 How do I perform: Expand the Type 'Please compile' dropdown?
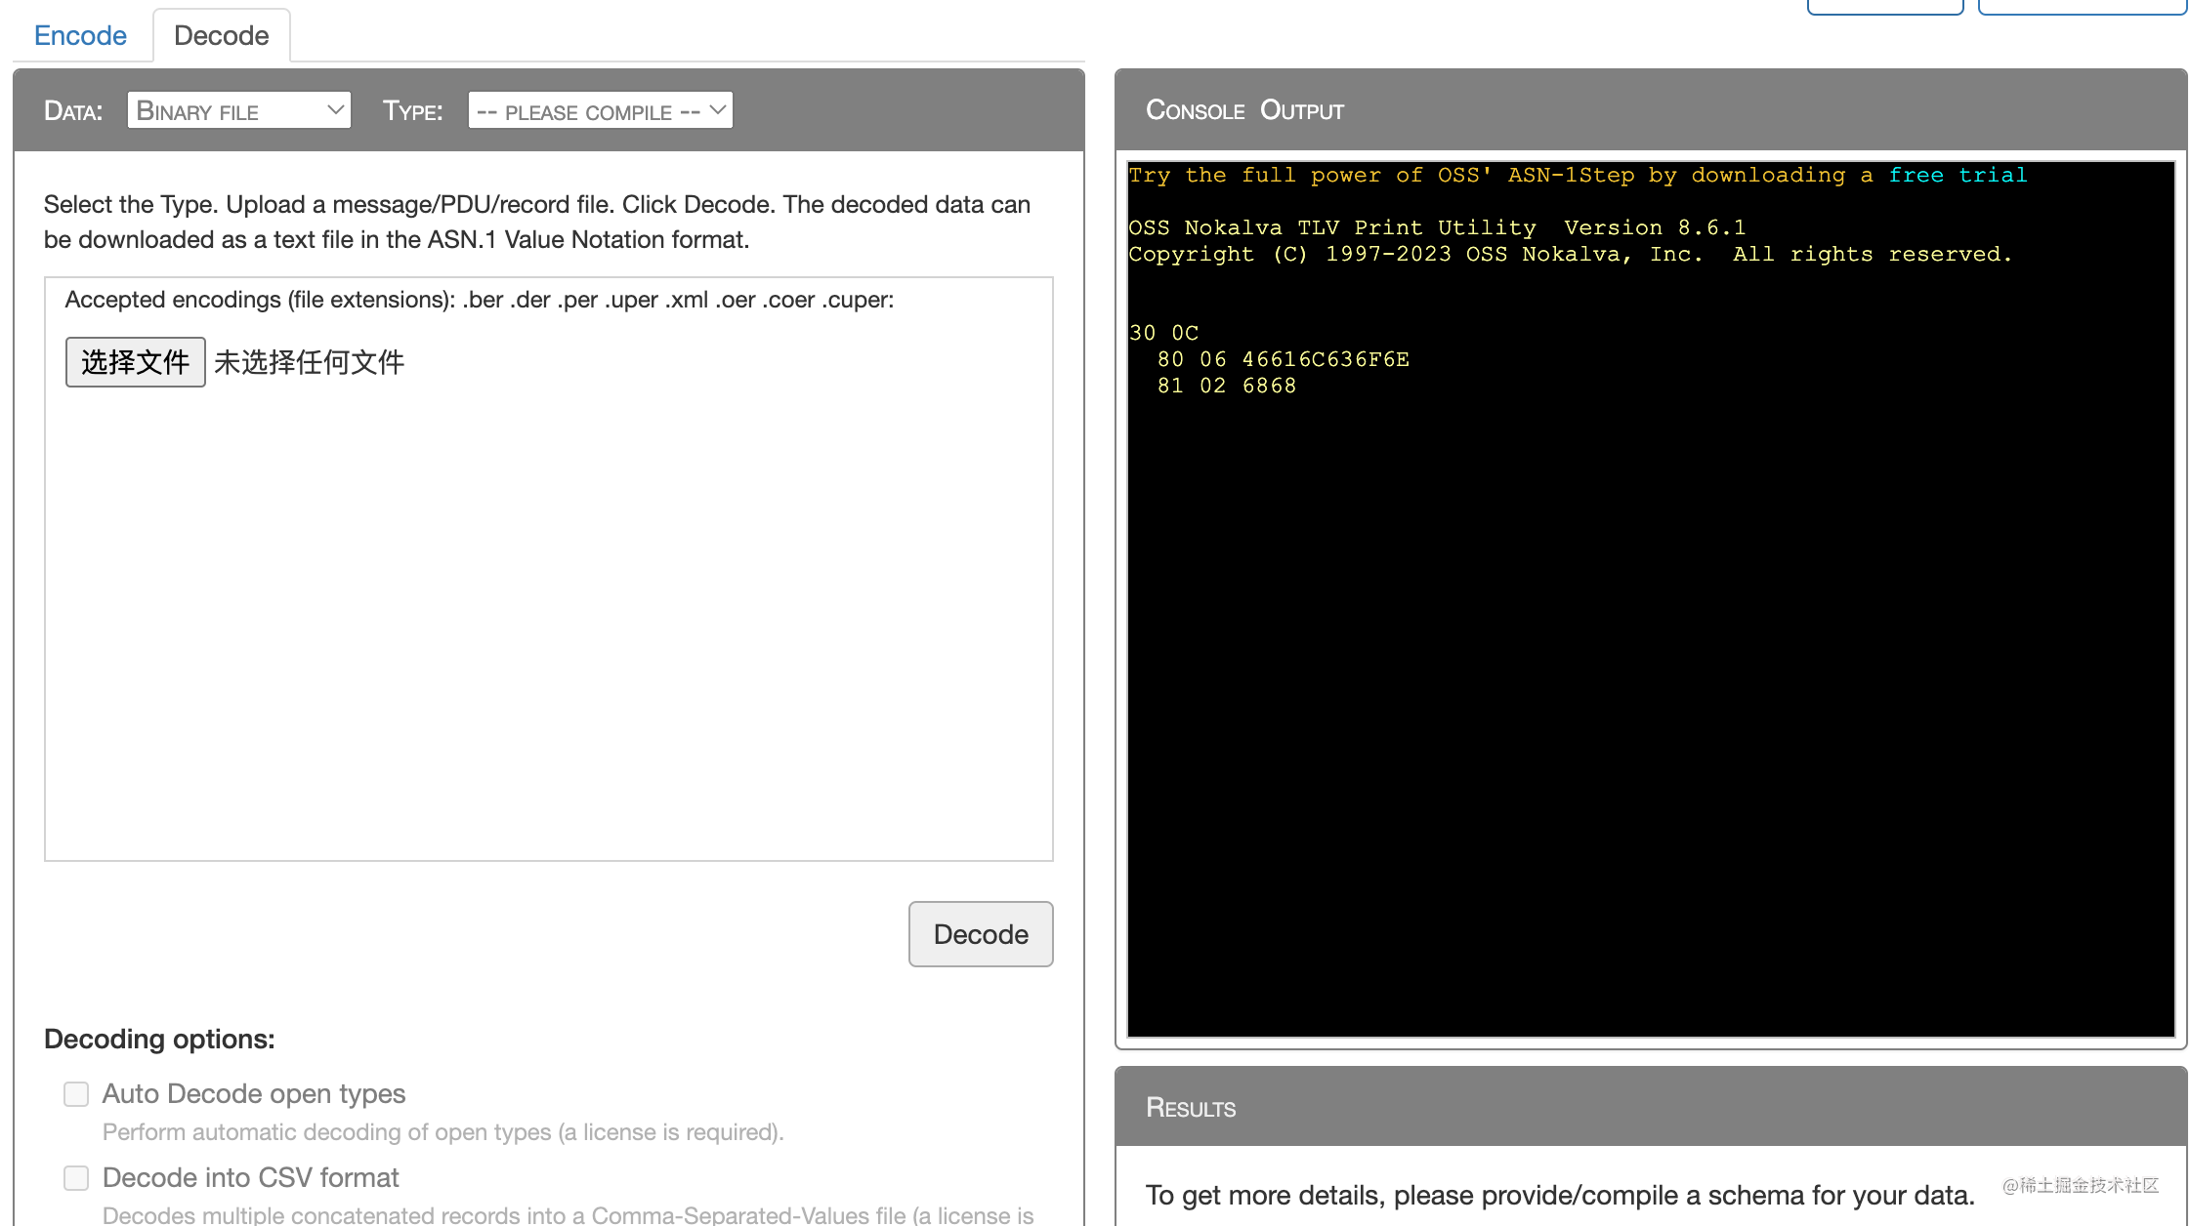point(600,110)
